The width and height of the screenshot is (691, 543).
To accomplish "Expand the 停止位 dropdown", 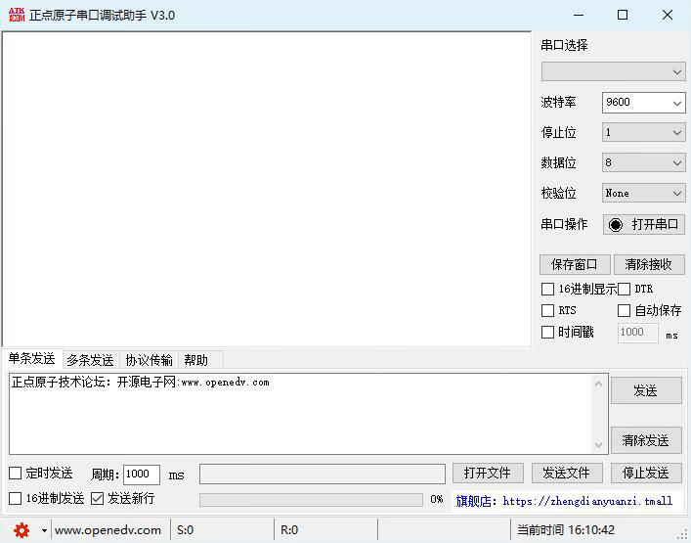I will [x=643, y=132].
